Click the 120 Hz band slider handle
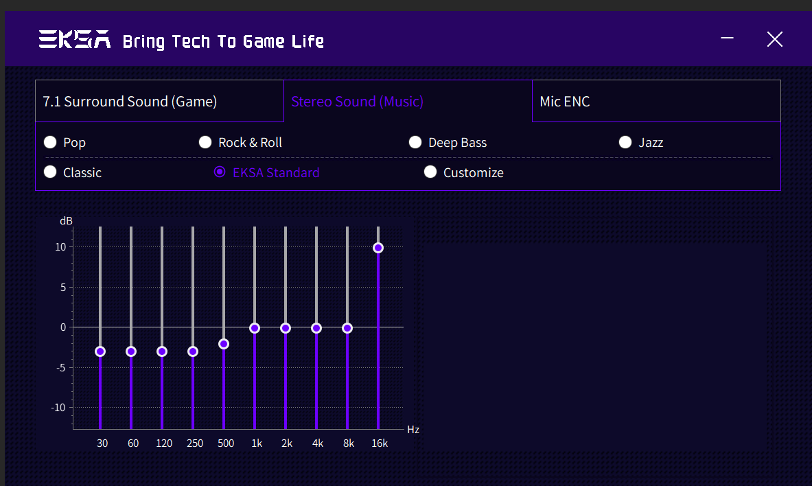This screenshot has width=812, height=486. 162,352
